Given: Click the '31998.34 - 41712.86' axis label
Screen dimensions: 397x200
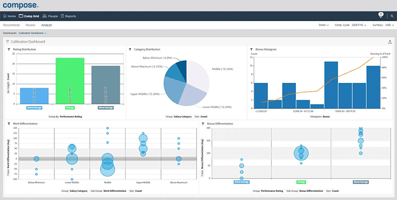Looking at the screenshot, I should click(303, 111).
